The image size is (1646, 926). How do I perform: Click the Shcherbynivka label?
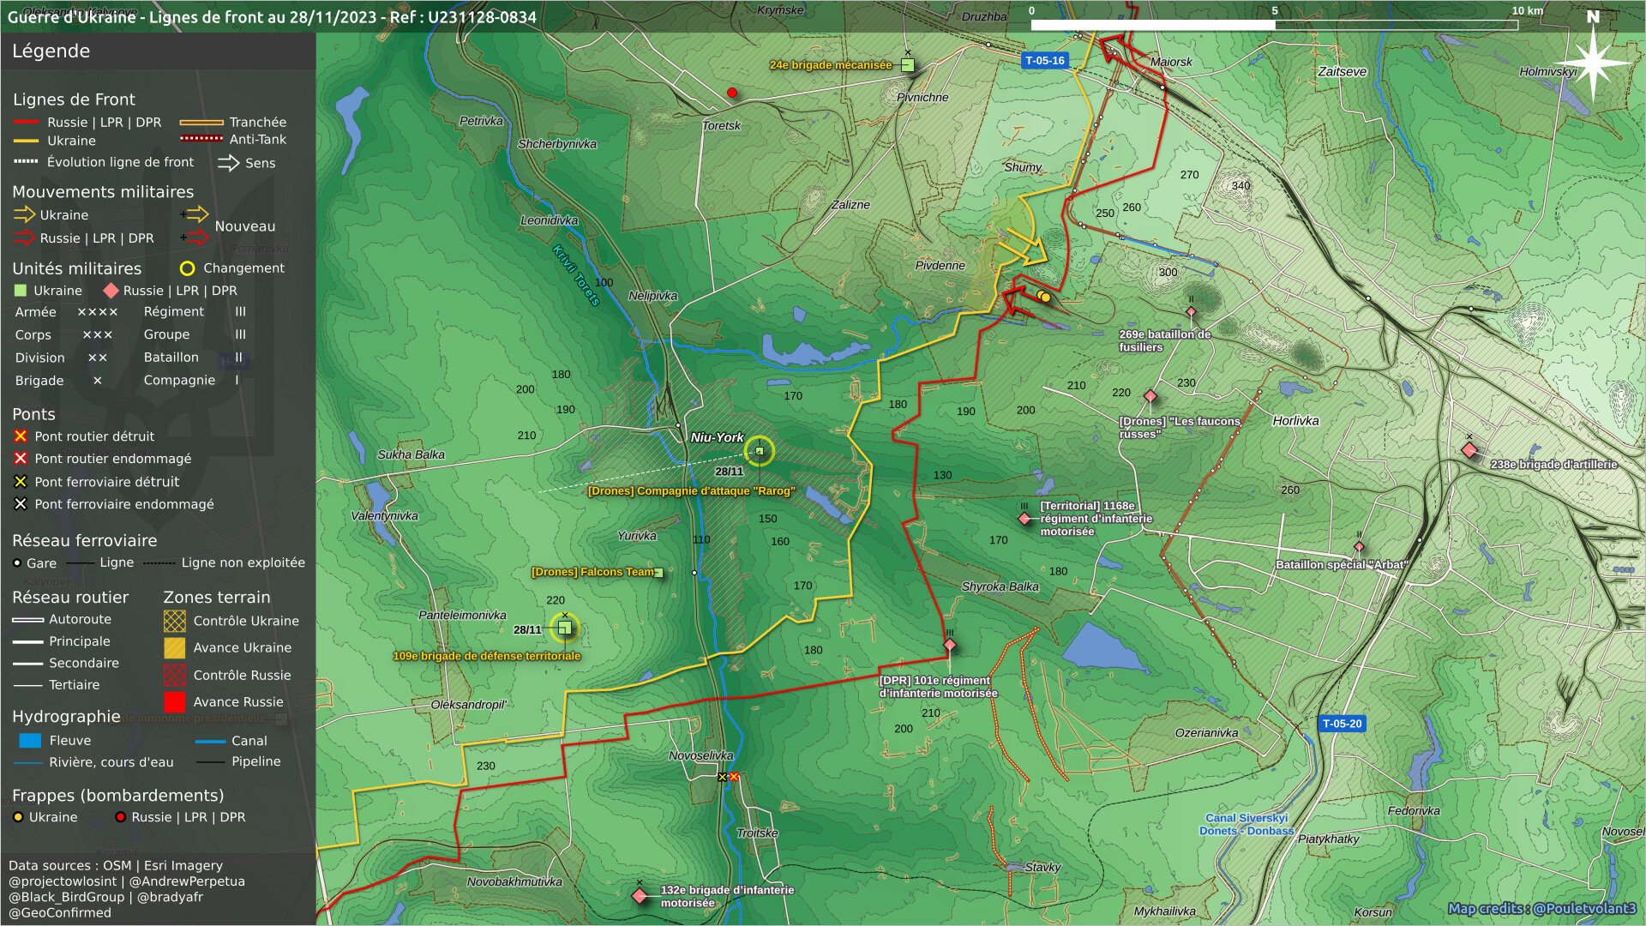557,144
